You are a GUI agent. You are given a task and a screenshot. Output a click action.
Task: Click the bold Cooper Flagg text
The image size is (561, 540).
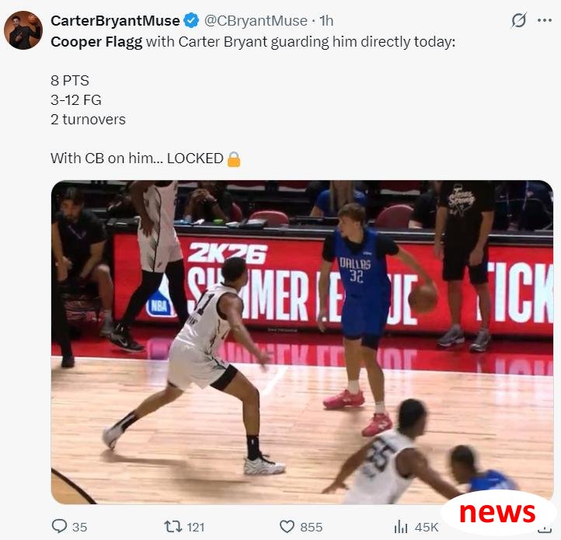point(96,42)
